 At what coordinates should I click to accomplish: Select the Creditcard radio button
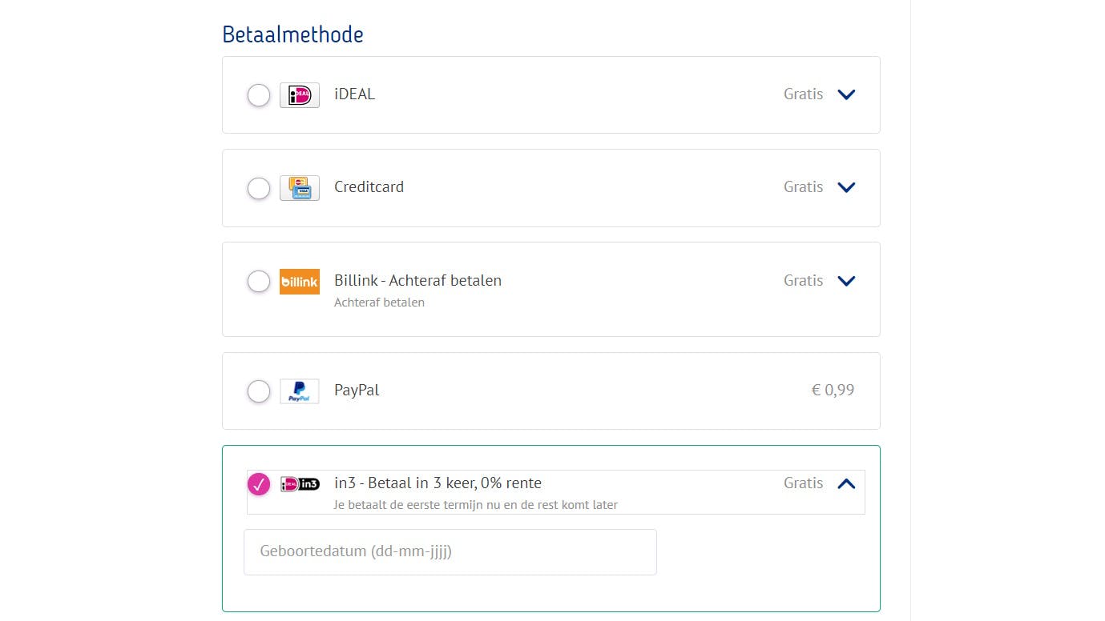258,188
